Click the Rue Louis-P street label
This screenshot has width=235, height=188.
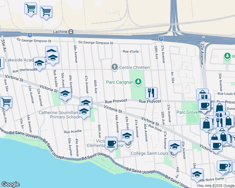pos(226,94)
